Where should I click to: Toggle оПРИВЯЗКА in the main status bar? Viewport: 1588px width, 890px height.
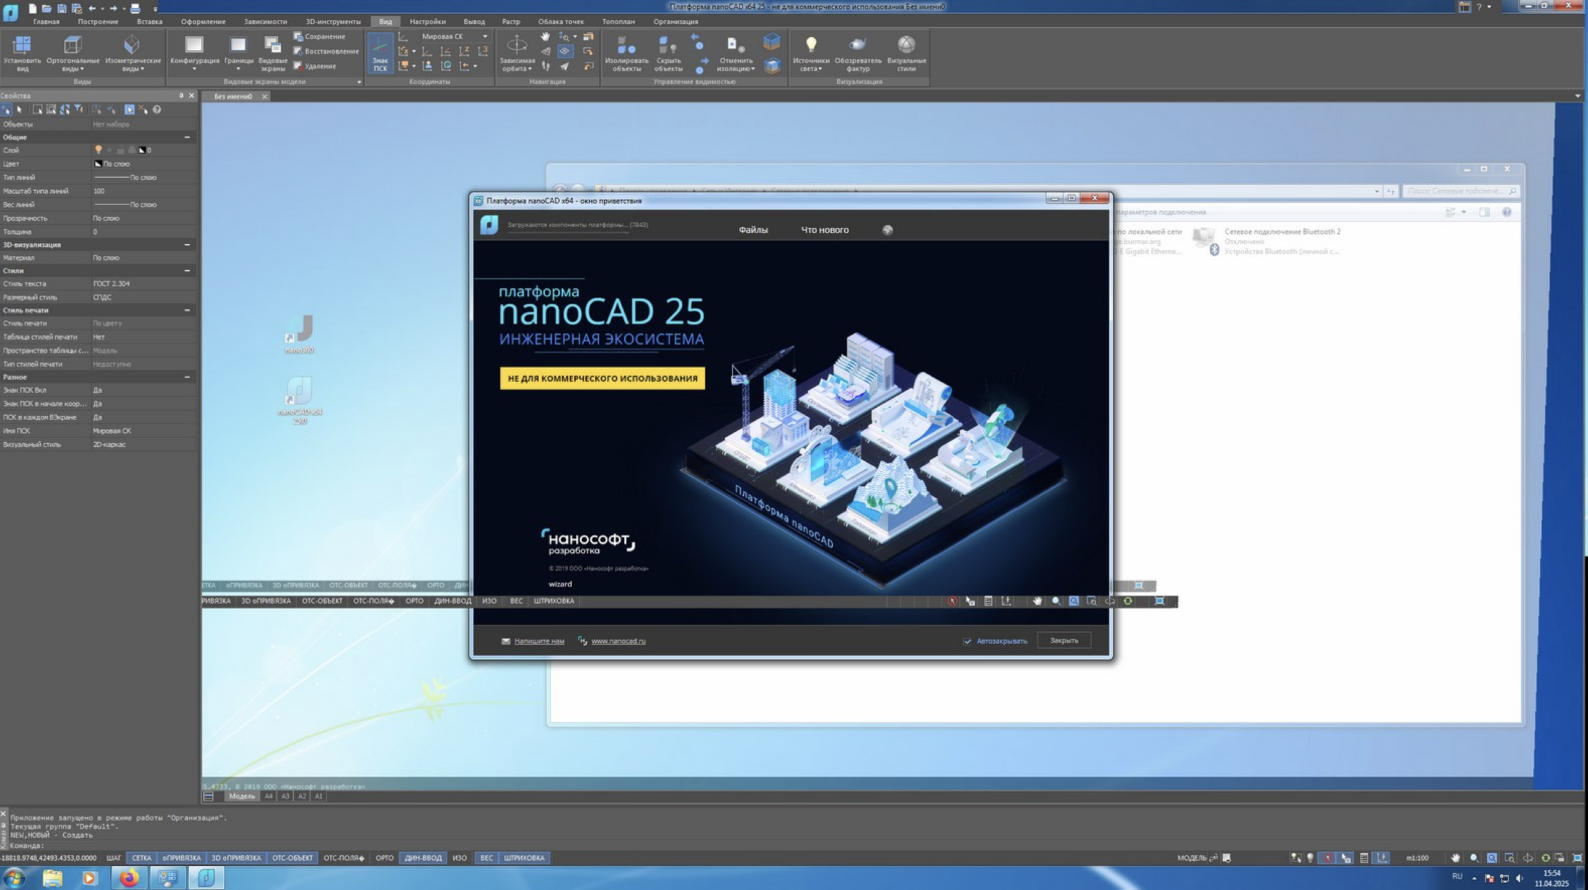182,858
